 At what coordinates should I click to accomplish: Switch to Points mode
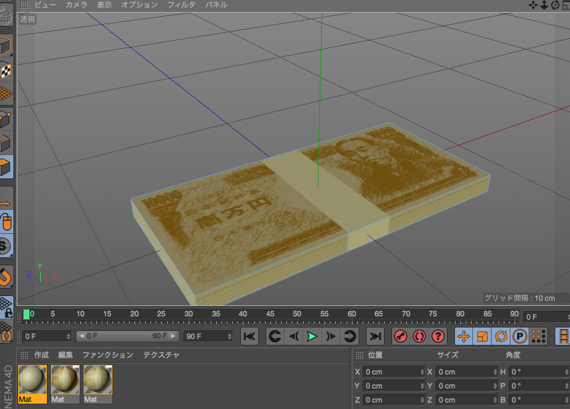6,119
